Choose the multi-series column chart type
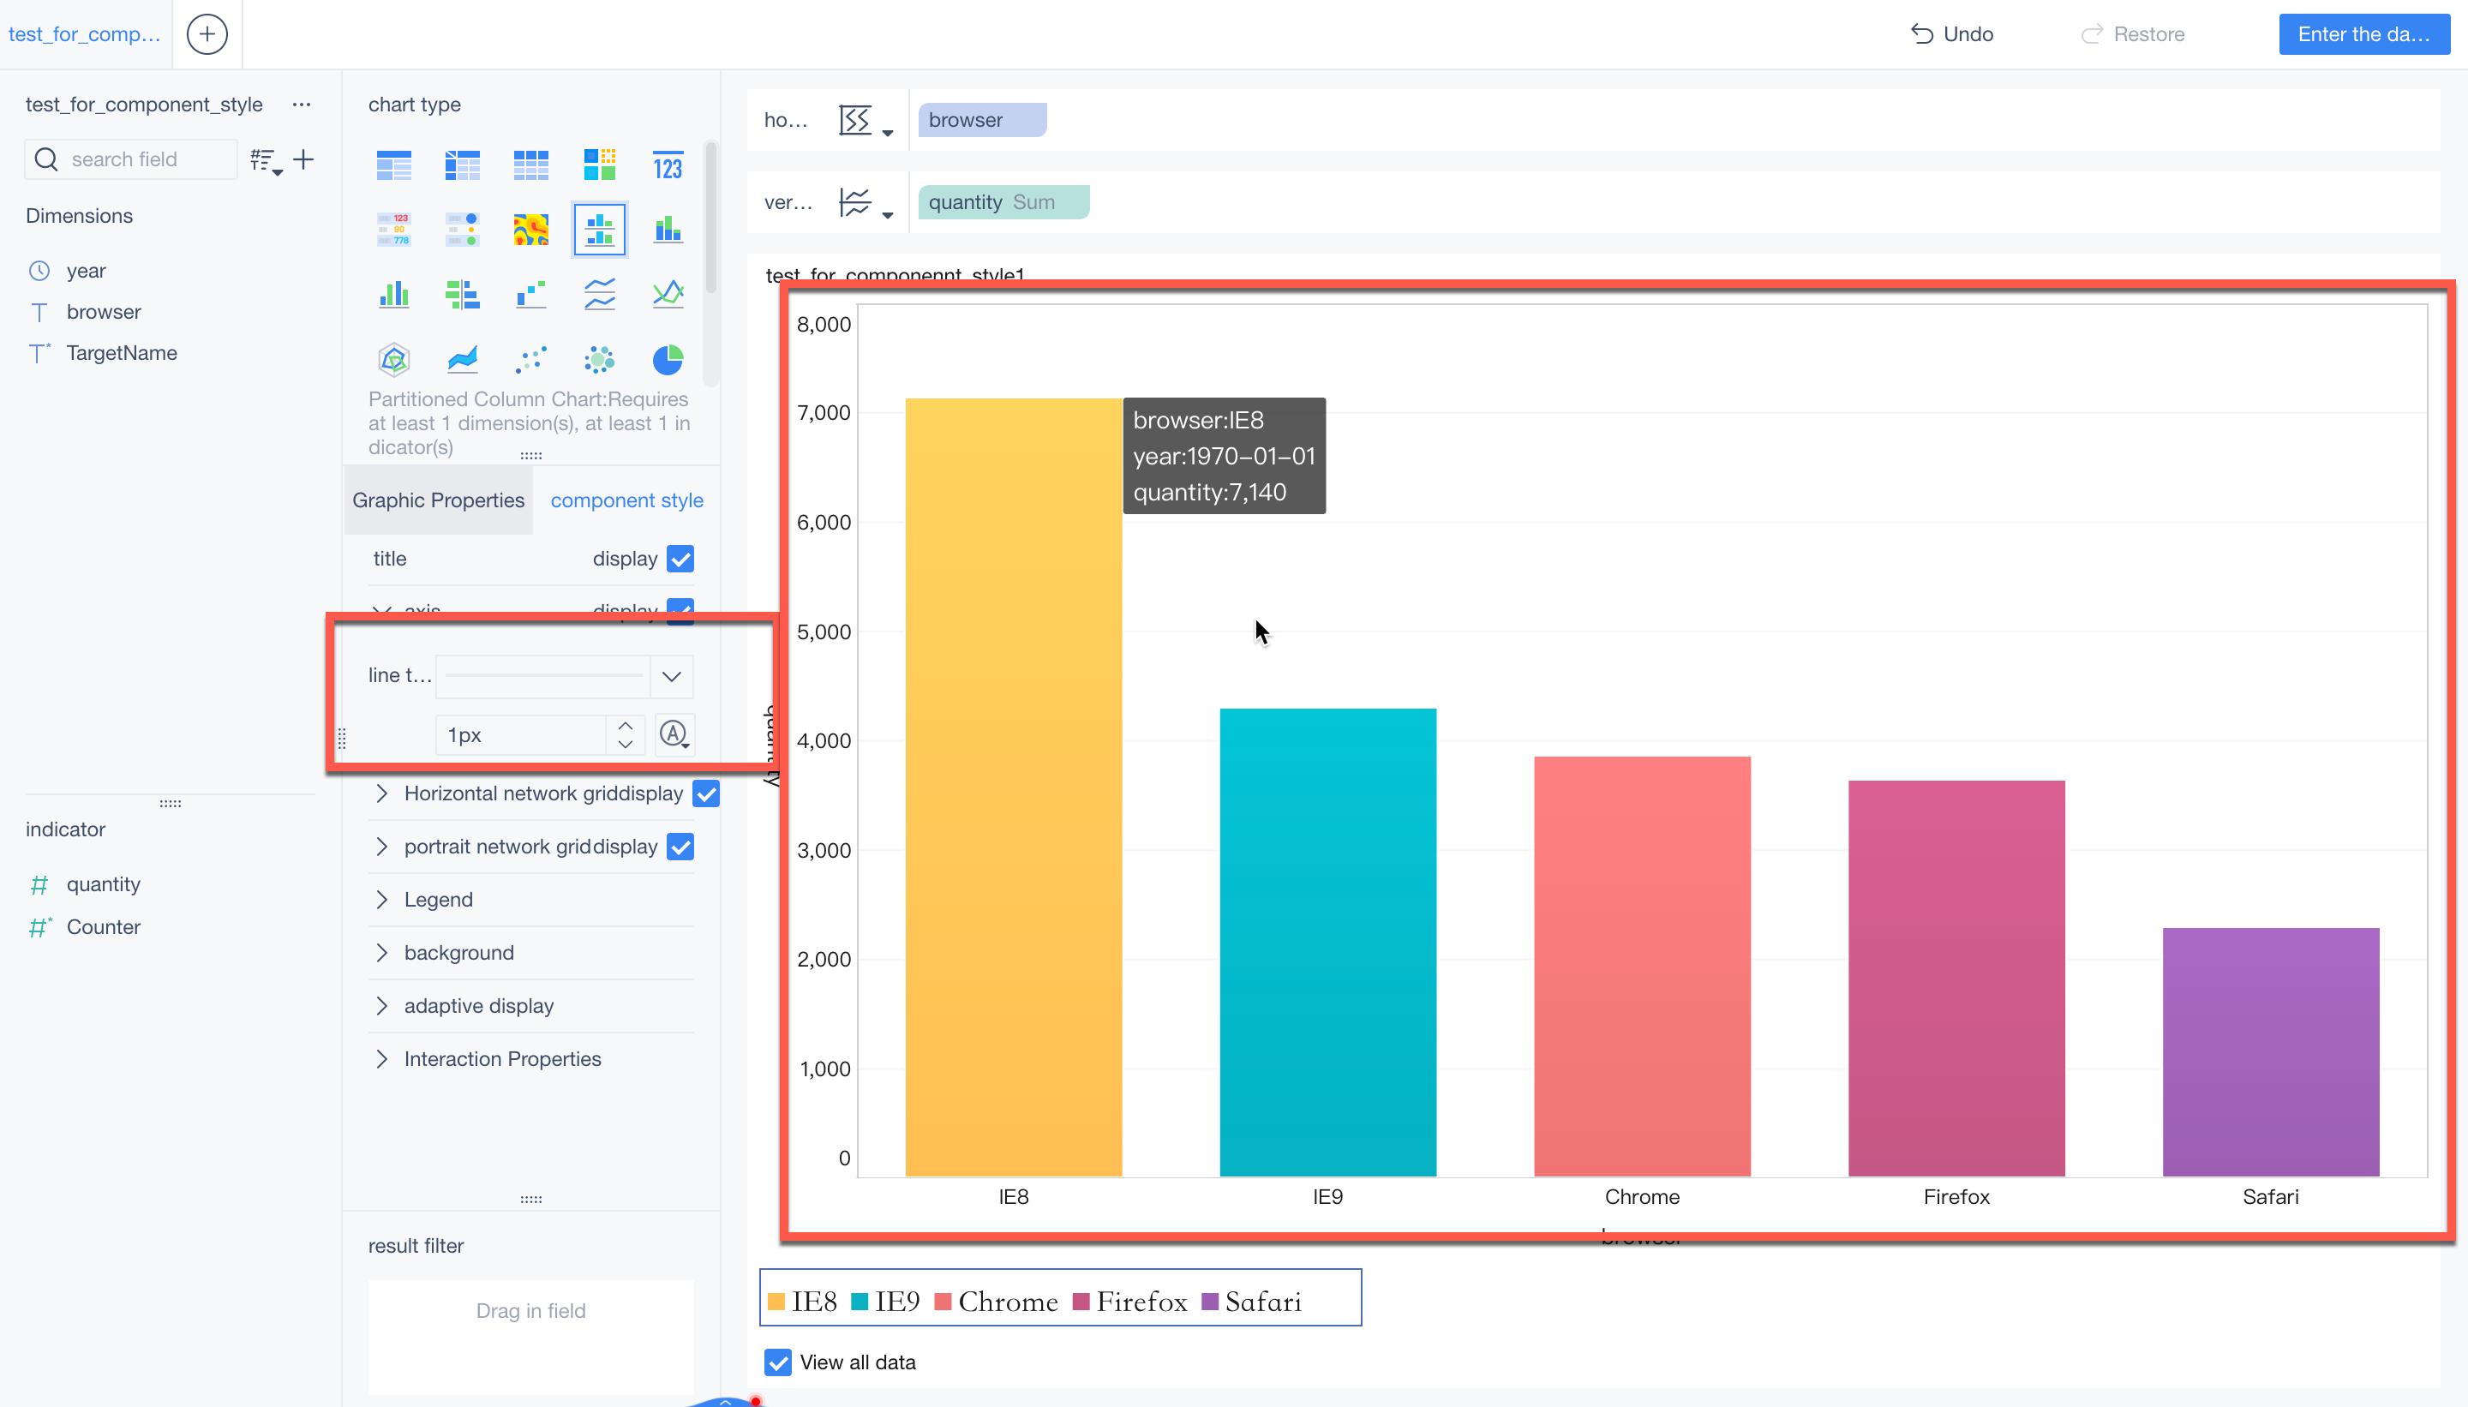2468x1407 pixels. point(393,294)
